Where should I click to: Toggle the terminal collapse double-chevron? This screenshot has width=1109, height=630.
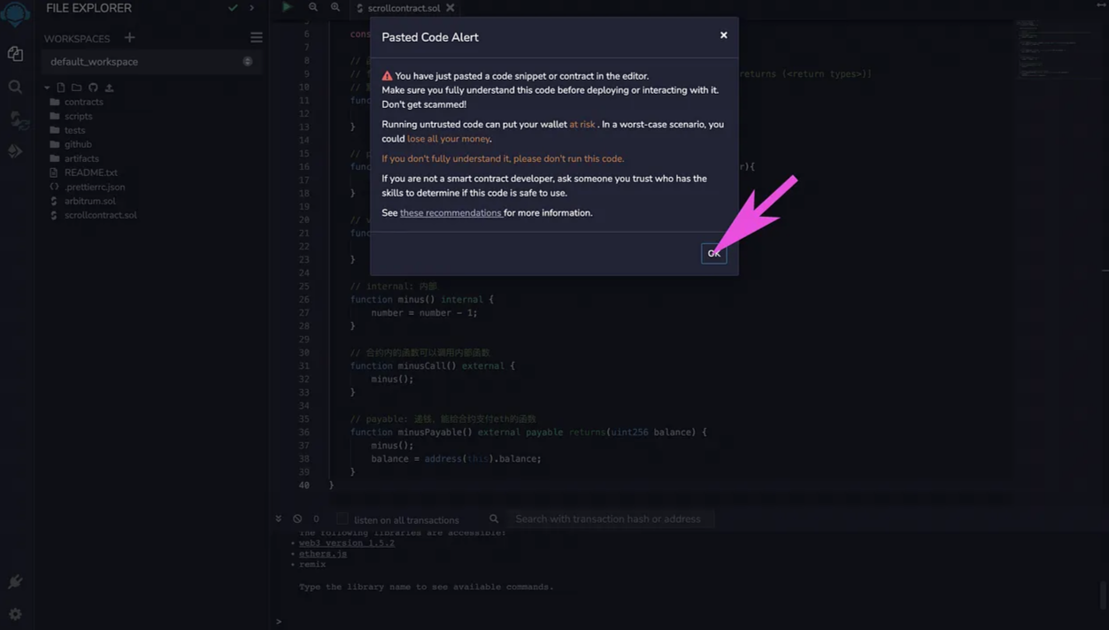[x=278, y=519]
